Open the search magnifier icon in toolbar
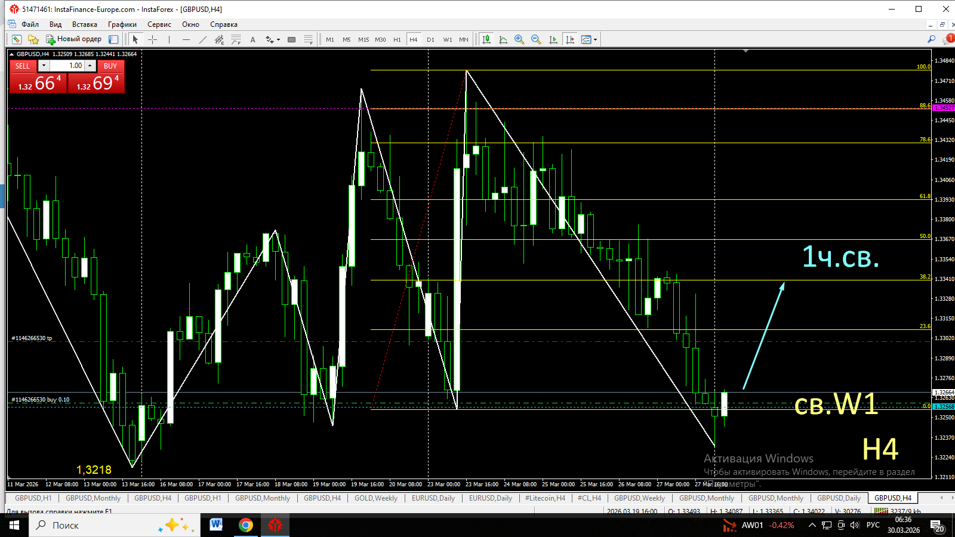 coord(932,39)
